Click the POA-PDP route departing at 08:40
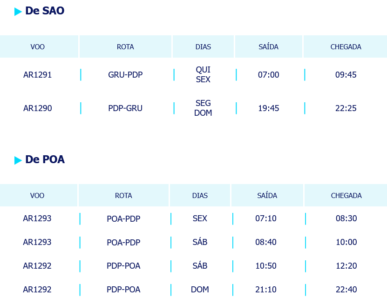Screen dimensions: 387x304 [123, 242]
